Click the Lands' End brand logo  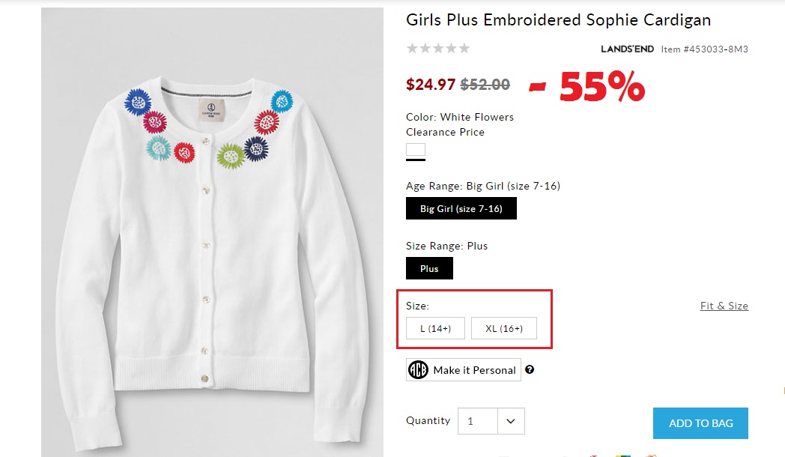click(x=628, y=49)
